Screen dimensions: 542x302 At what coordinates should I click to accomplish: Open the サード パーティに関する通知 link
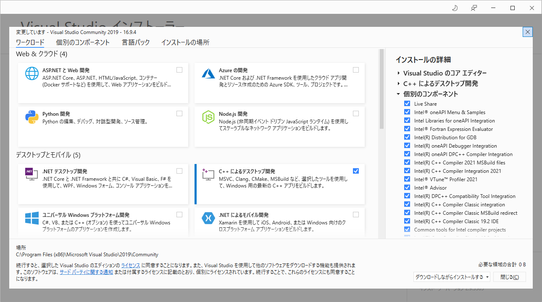click(x=86, y=272)
